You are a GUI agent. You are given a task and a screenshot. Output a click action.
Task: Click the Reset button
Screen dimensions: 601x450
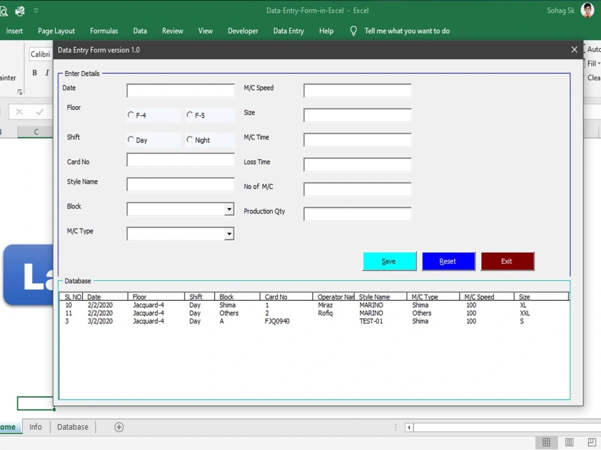pos(448,262)
